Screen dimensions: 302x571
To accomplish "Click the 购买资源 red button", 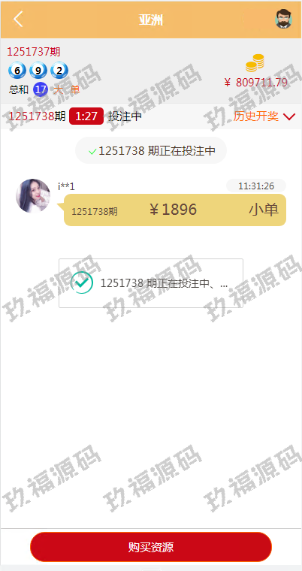I will (151, 547).
